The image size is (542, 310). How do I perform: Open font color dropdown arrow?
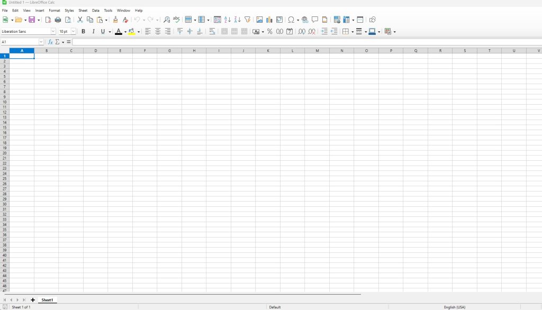click(125, 32)
